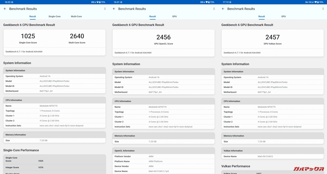Tap CPU Name 'Mediatek MT8775' on OpenCL screen
This screenshot has width=327, height=174.
(x=163, y=107)
